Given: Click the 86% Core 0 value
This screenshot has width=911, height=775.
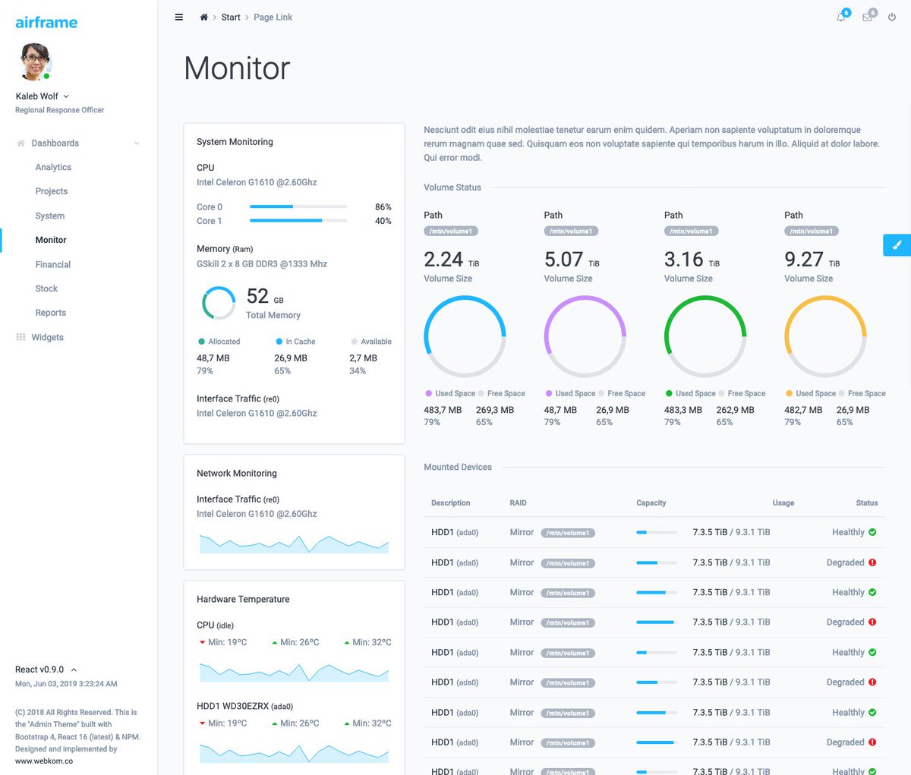Looking at the screenshot, I should [x=383, y=206].
